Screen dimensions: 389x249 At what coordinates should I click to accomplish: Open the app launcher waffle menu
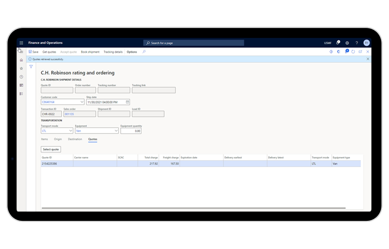(21, 43)
